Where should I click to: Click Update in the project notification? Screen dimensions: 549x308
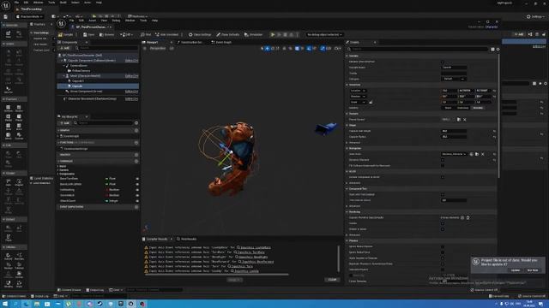pyautogui.click(x=516, y=270)
